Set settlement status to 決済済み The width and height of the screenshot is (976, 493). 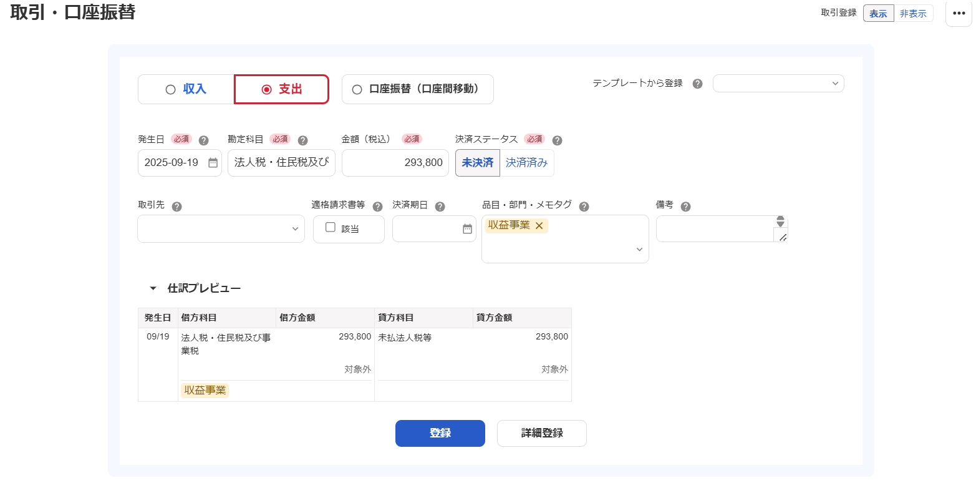[527, 163]
